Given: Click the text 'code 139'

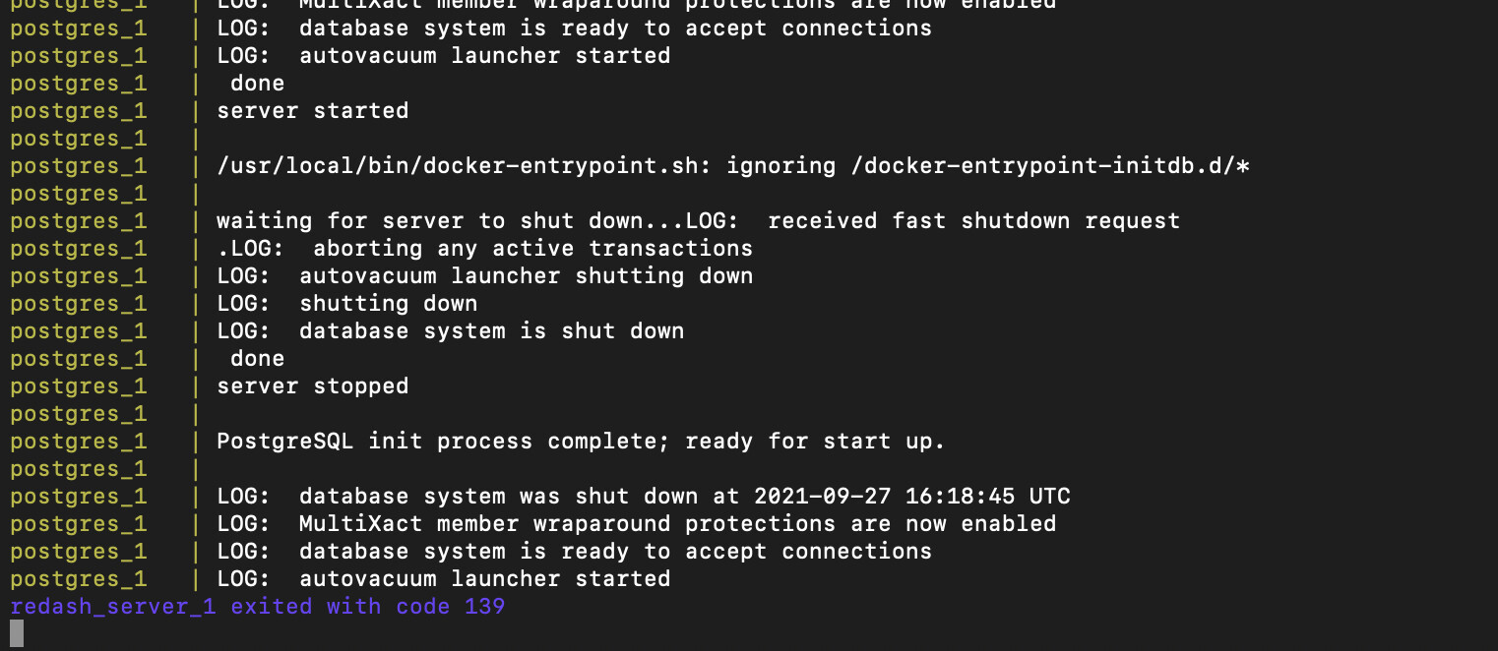Looking at the screenshot, I should click(x=451, y=606).
